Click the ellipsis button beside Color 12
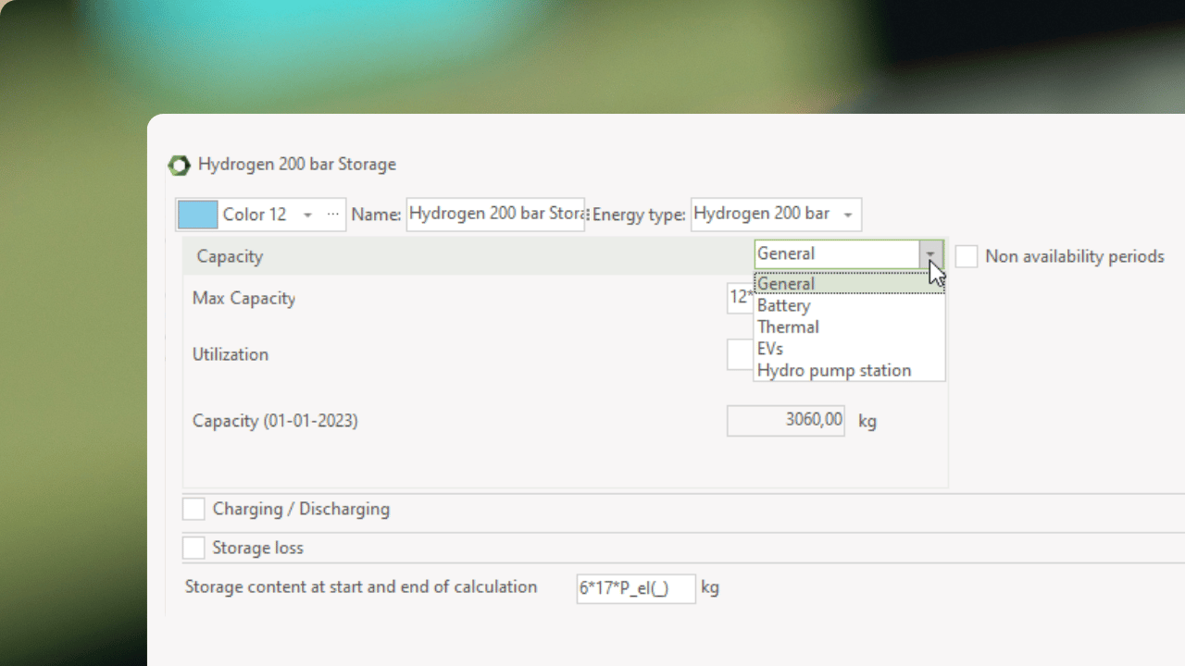 click(333, 215)
